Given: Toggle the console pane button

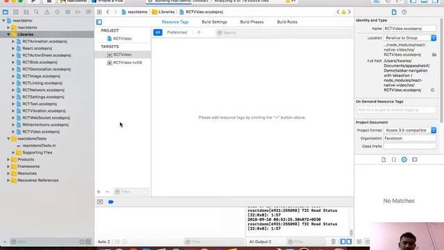Looking at the screenshot, I should [349, 242].
